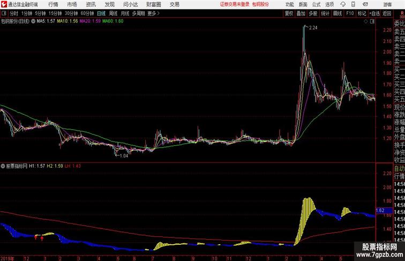Click the 叠加 overlay button
This screenshot has height=261, width=405.
pos(301,13)
